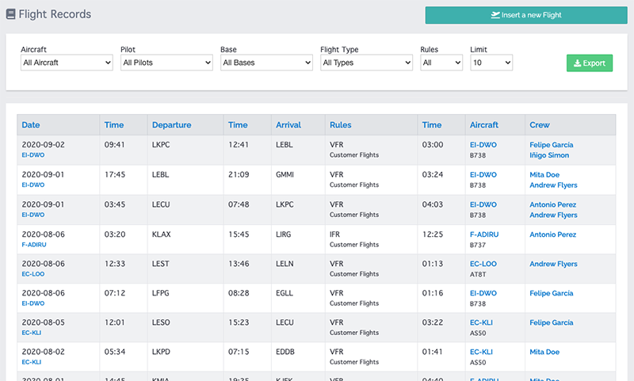
Task: Open the Base filter dropdown
Action: coord(266,63)
